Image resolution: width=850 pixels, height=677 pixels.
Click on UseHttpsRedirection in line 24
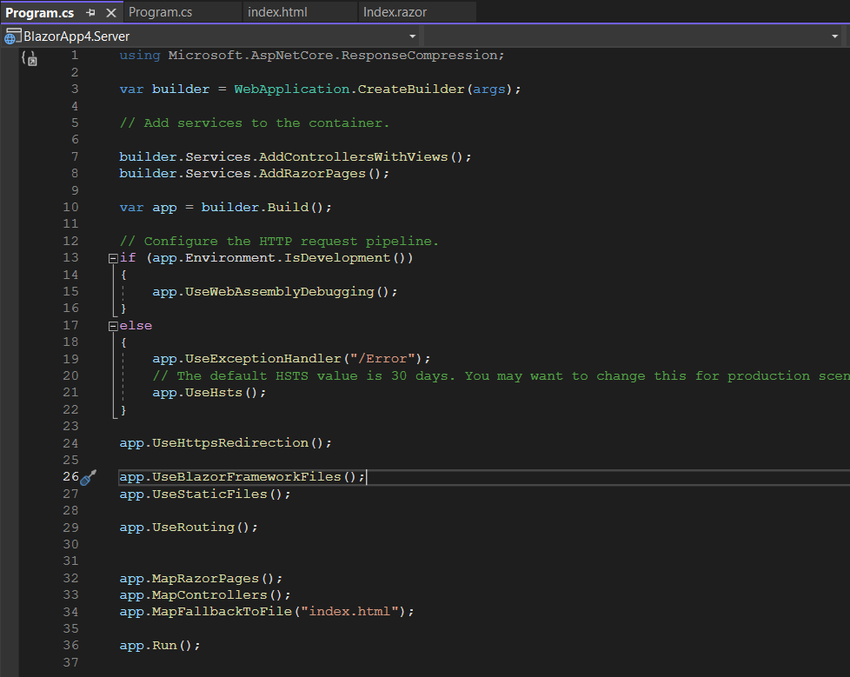coord(230,443)
